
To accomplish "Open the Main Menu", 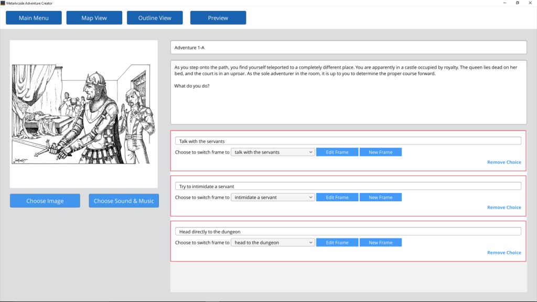I will coord(34,18).
